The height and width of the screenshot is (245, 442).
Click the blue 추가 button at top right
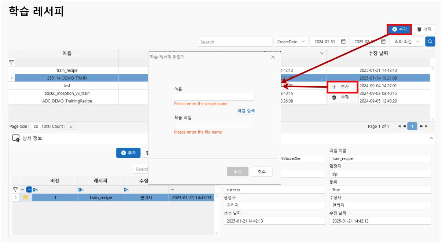coord(399,29)
